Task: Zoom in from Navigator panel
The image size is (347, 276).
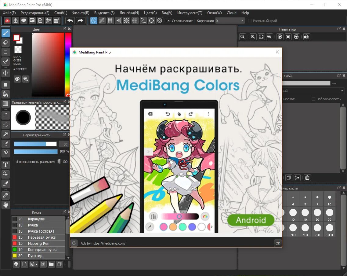Action: pyautogui.click(x=253, y=37)
